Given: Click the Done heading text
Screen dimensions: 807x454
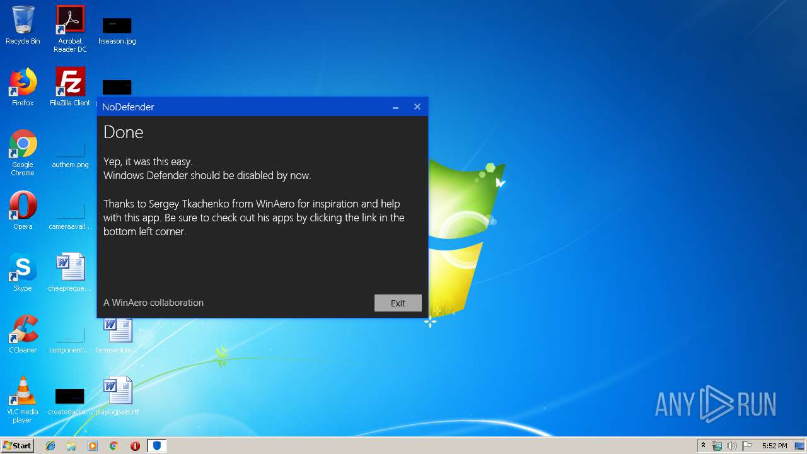Looking at the screenshot, I should click(x=124, y=132).
